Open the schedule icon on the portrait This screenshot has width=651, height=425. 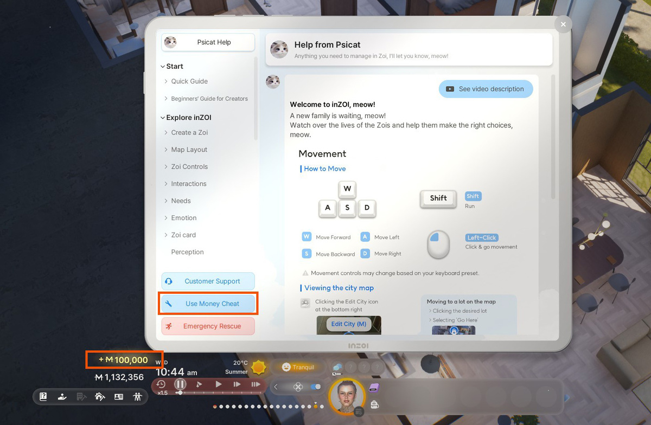(x=359, y=413)
